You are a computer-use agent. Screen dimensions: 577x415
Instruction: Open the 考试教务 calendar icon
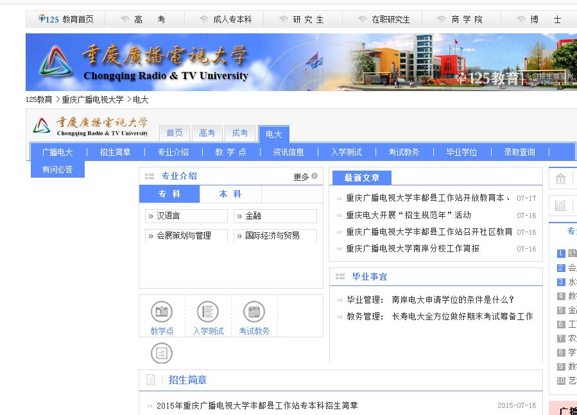[254, 310]
